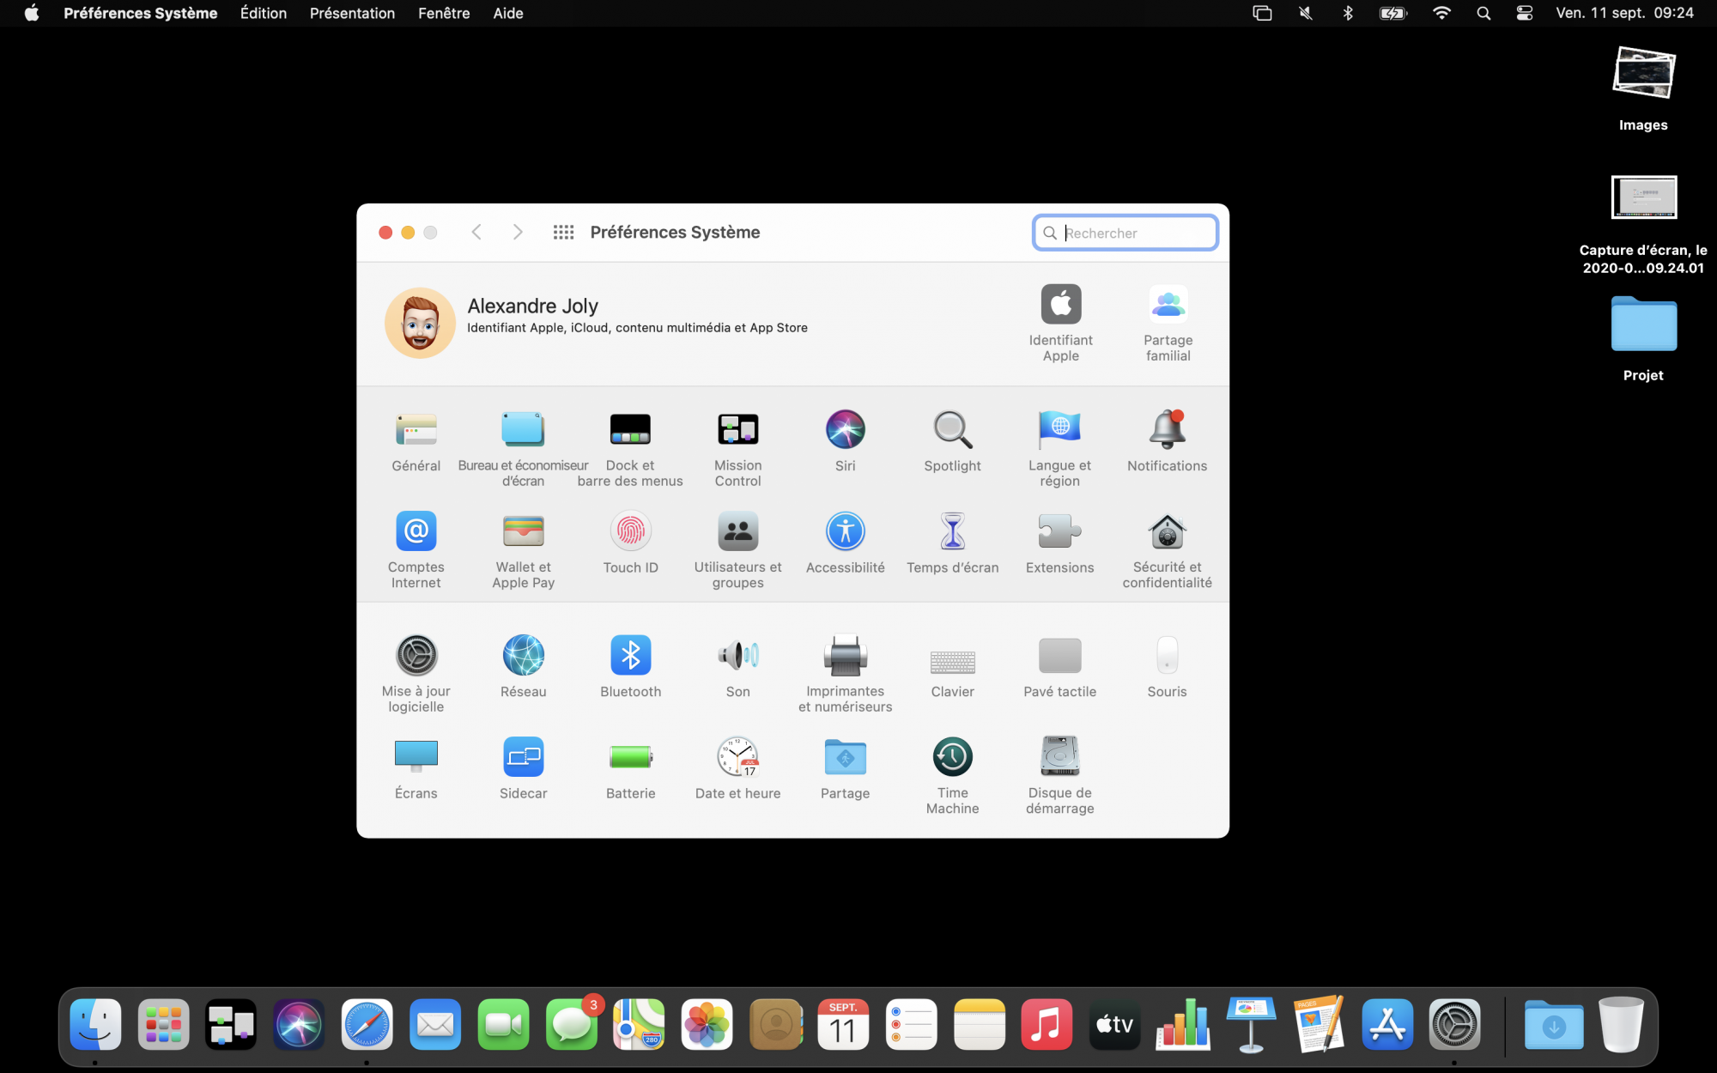Image resolution: width=1717 pixels, height=1073 pixels.
Task: Click the Bluetooth menu bar icon
Action: click(x=1348, y=13)
